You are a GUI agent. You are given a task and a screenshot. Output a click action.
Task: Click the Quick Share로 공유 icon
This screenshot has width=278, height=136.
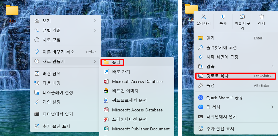(200, 98)
